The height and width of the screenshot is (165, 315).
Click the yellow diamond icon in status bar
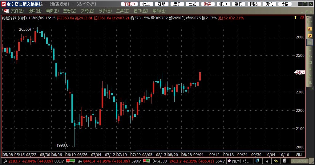coord(276,161)
